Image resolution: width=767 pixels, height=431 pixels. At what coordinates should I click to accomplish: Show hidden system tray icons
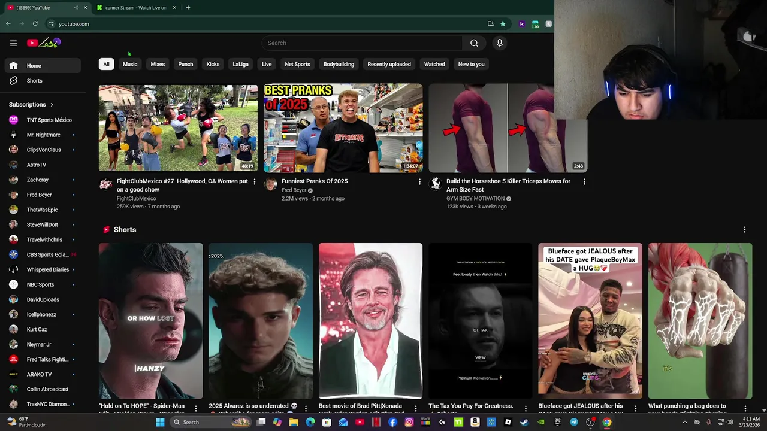pyautogui.click(x=685, y=422)
